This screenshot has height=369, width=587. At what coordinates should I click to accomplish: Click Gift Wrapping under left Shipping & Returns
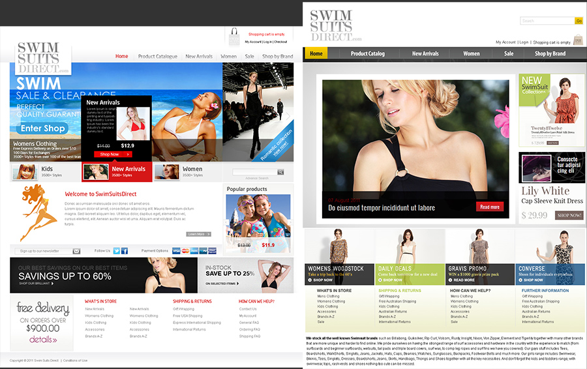(x=183, y=309)
